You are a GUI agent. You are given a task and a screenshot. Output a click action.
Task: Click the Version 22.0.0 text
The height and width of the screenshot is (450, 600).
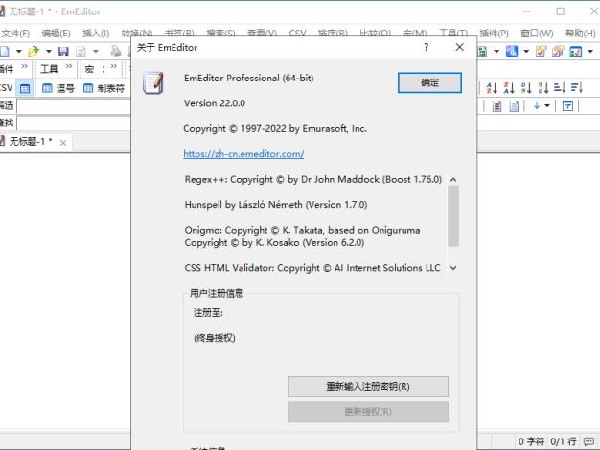(x=215, y=103)
